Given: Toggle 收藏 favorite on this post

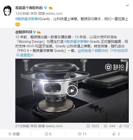Looking at the screenshot, I should (14, 134).
